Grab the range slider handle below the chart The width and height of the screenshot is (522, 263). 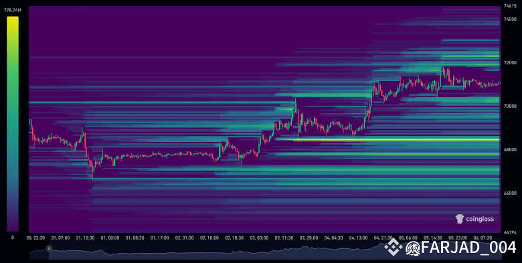[49, 248]
